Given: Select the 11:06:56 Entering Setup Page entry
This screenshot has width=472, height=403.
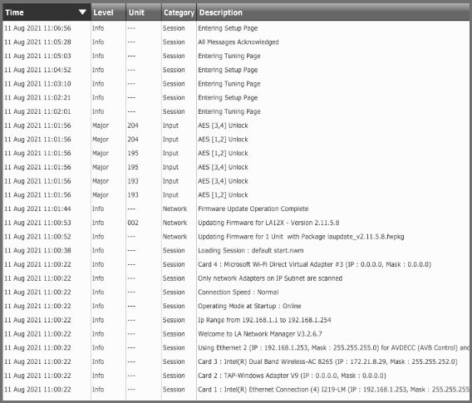Looking at the screenshot, I should [236, 28].
